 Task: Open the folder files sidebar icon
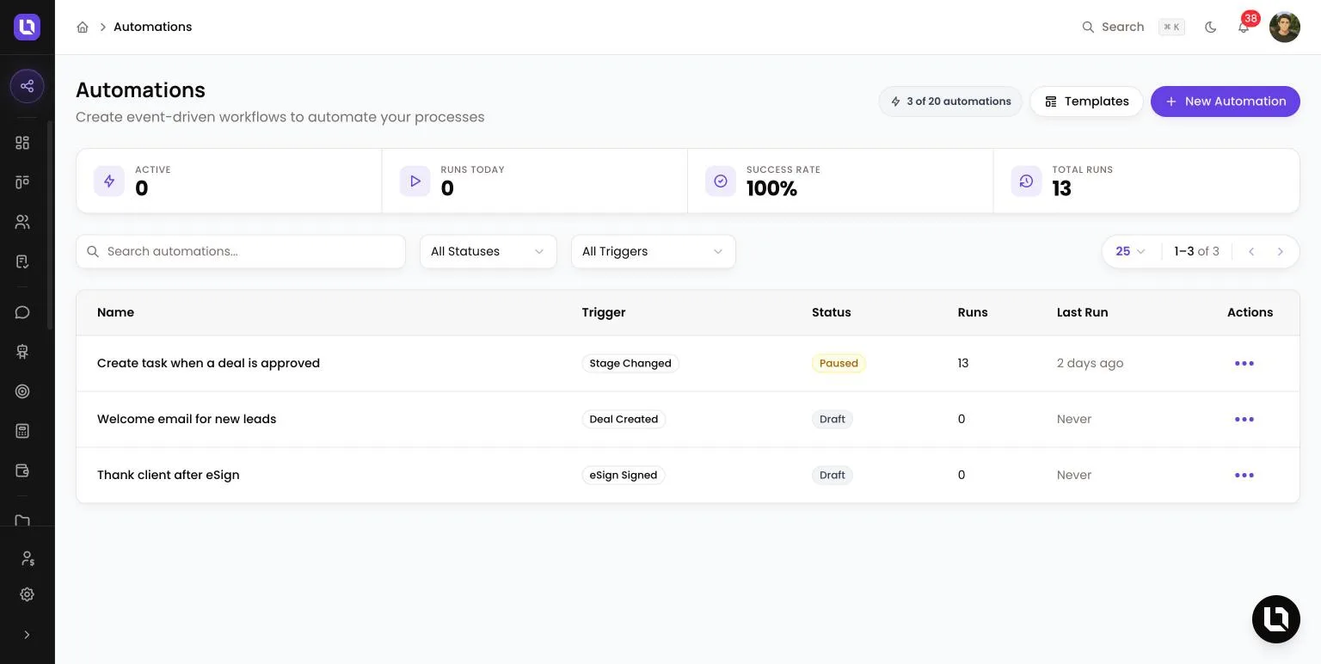(22, 520)
